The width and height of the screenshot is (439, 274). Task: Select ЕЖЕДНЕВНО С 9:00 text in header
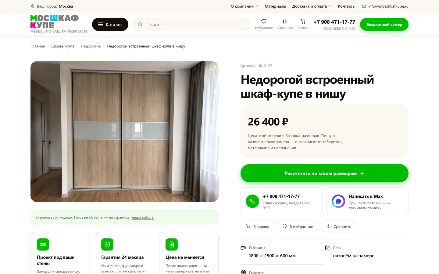(339, 29)
